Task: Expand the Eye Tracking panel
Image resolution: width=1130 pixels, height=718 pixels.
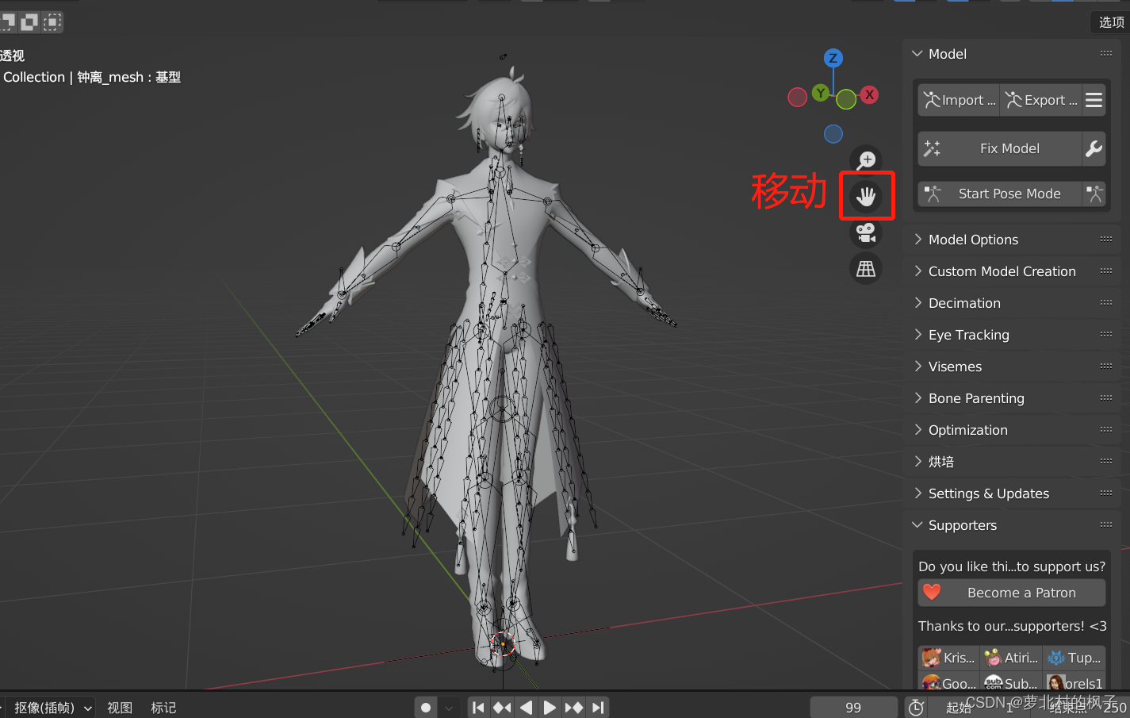Action: [x=918, y=335]
